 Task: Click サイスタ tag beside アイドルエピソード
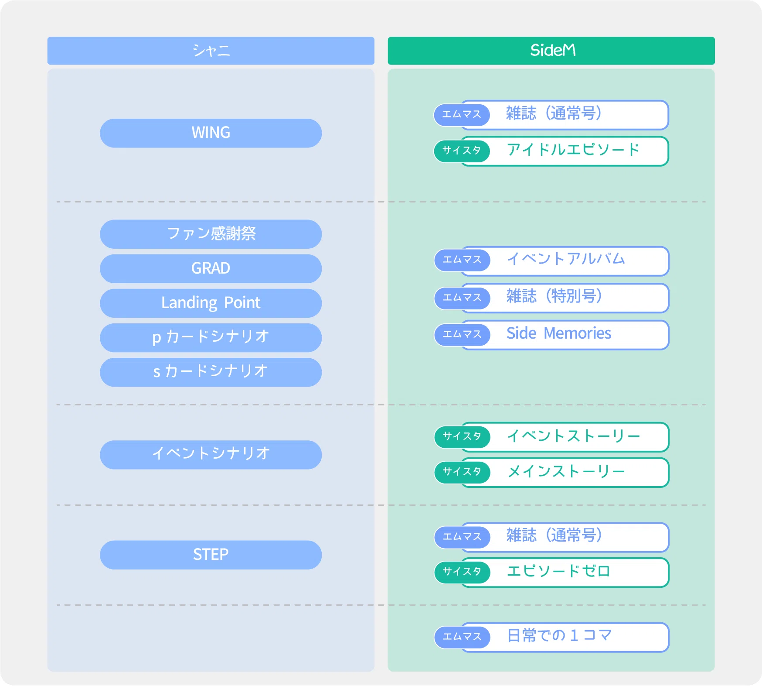[462, 151]
